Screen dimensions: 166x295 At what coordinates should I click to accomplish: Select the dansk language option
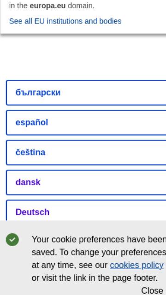tap(86, 183)
